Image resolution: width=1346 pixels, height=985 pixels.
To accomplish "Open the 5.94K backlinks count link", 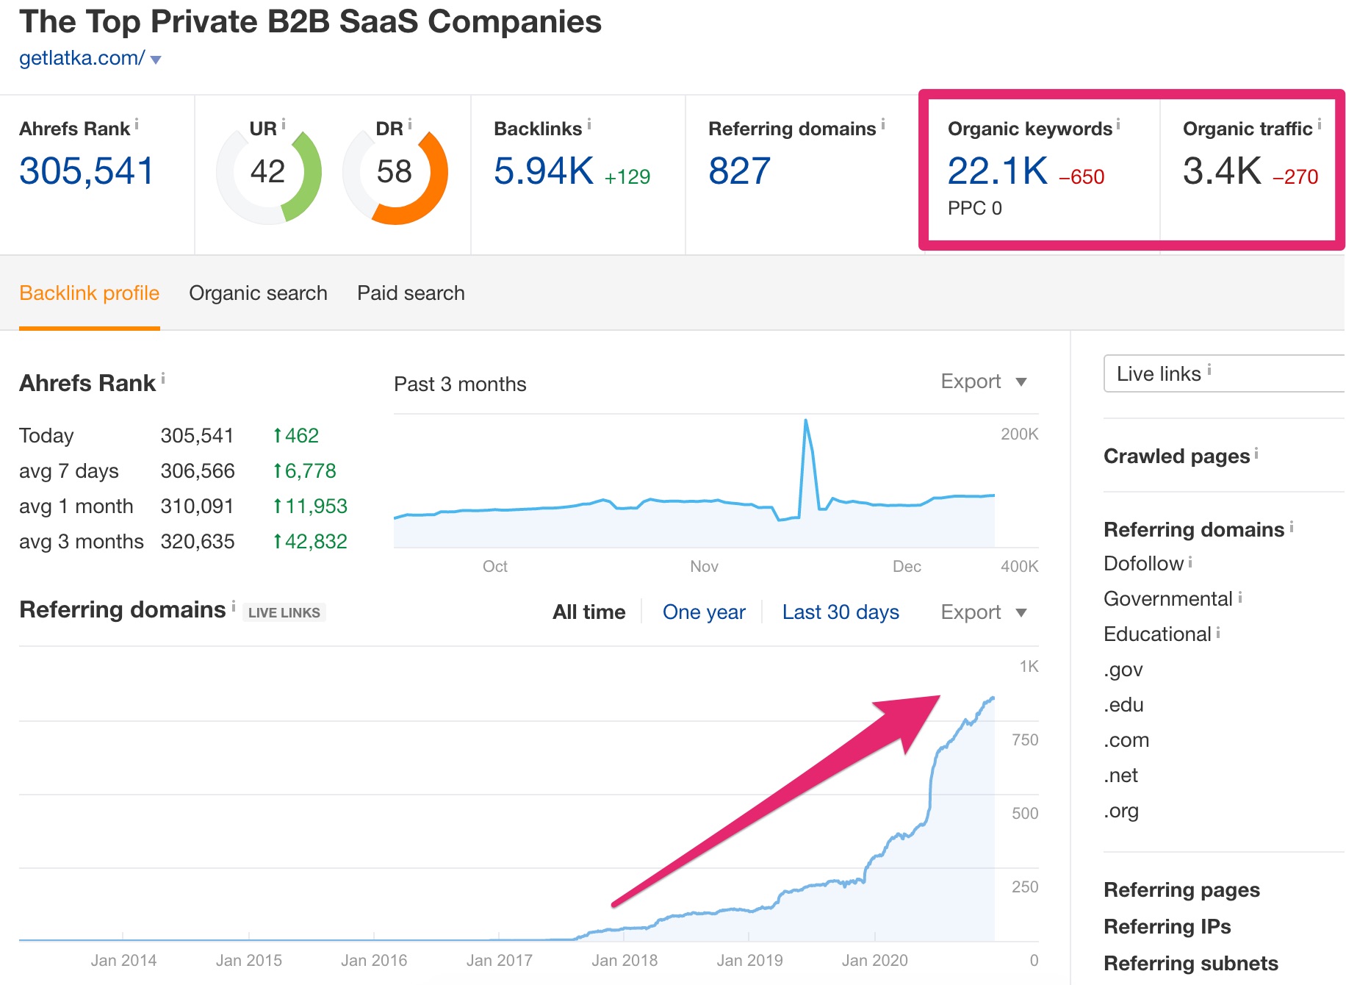I will coord(543,171).
